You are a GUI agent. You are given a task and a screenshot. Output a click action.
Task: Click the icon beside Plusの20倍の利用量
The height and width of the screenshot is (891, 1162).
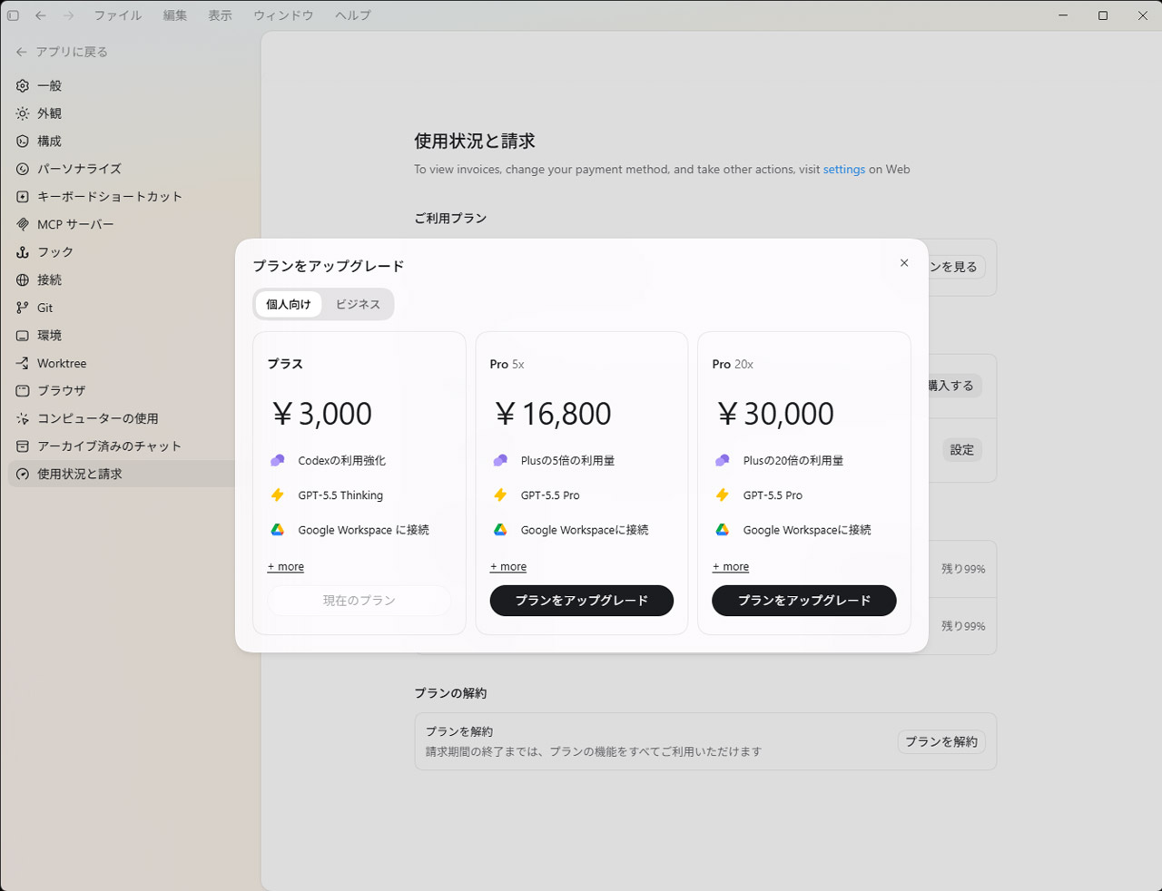(x=723, y=461)
